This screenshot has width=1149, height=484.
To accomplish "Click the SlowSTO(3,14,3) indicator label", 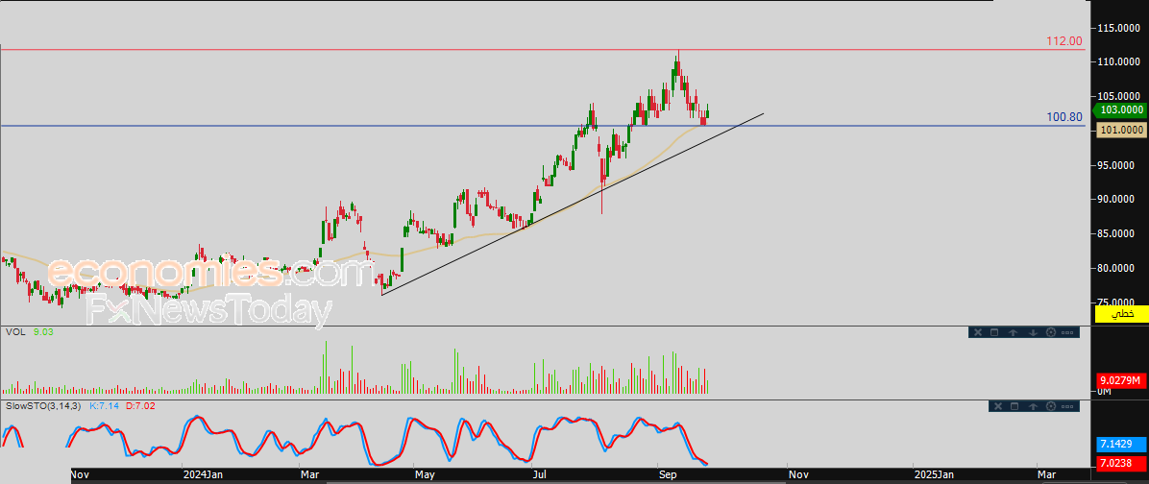I will coord(44,405).
